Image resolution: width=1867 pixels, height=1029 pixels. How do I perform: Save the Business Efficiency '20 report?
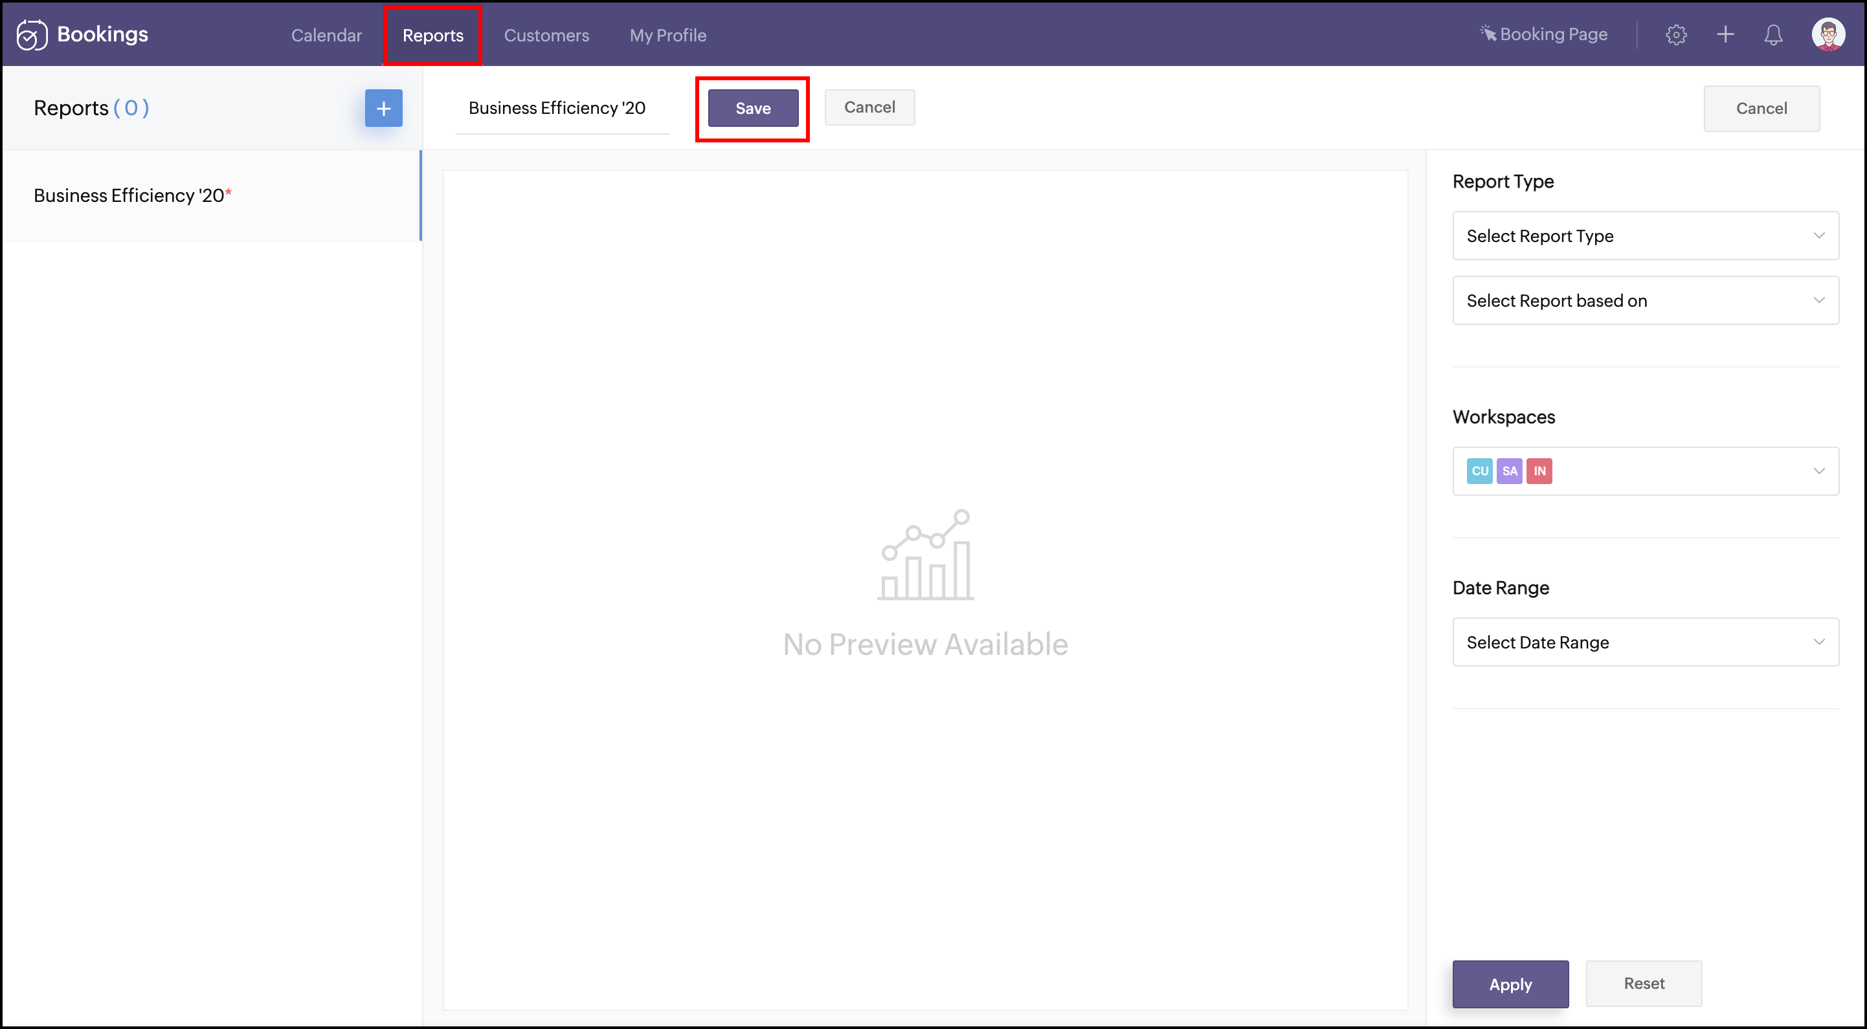pyautogui.click(x=753, y=108)
